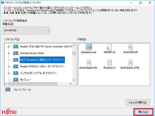Select NEXT Biometrics 指紋センサードライバー entry
155x116 pixels.
[42, 60]
